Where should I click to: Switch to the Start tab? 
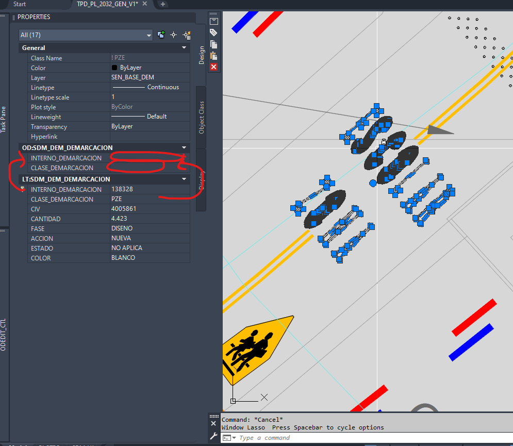(20, 4)
